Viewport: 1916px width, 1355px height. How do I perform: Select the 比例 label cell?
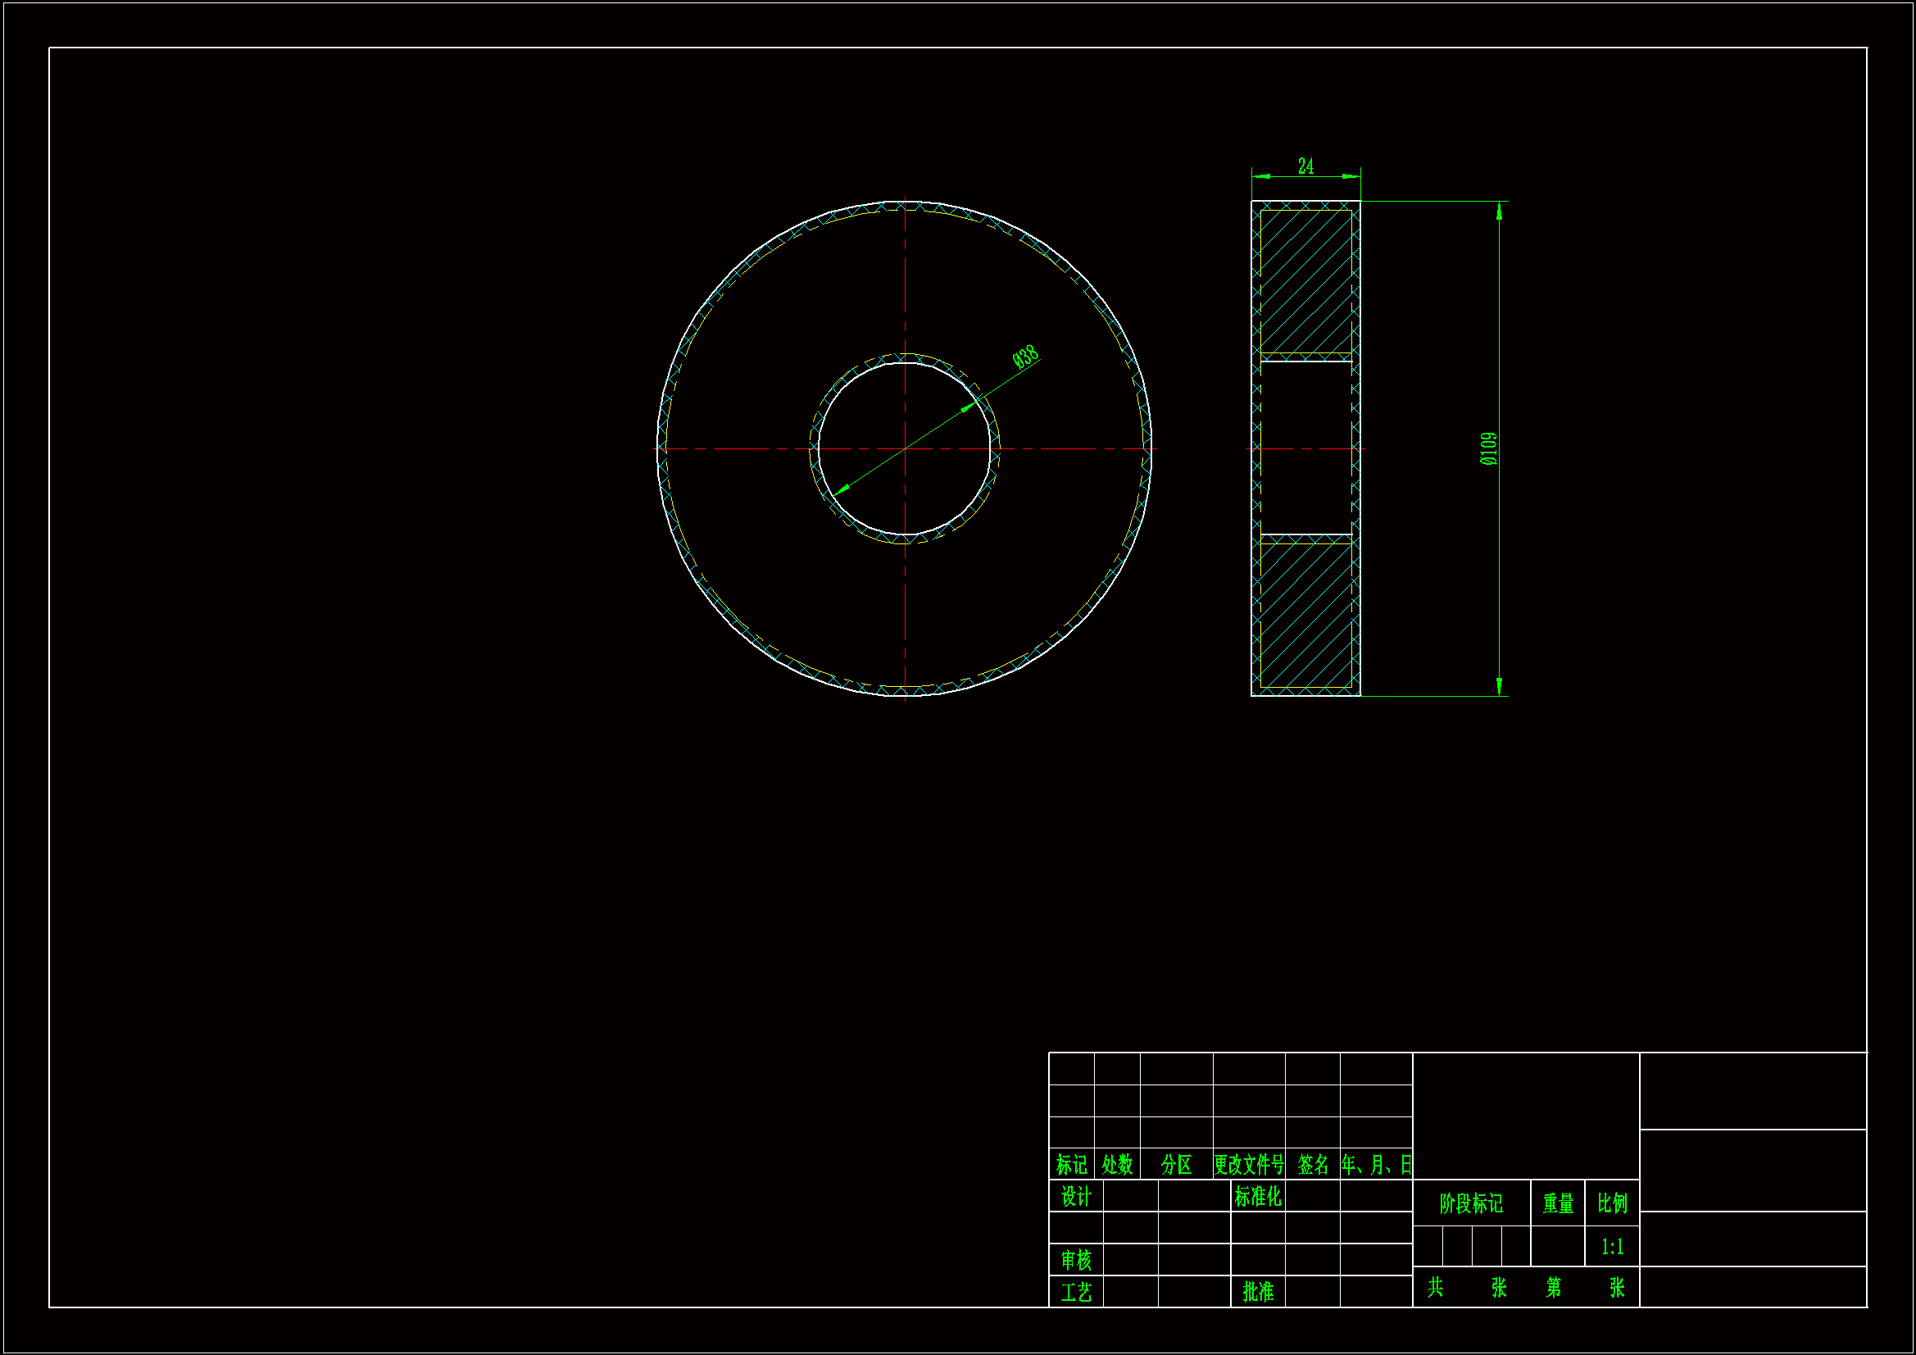point(1611,1203)
